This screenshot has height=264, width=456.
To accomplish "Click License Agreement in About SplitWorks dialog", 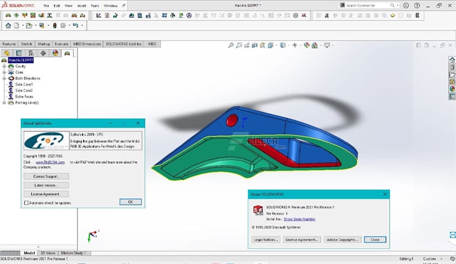I will click(x=46, y=194).
